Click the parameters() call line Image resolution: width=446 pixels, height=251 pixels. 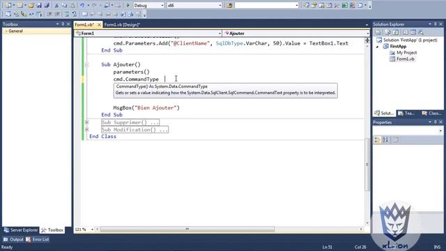coord(132,72)
